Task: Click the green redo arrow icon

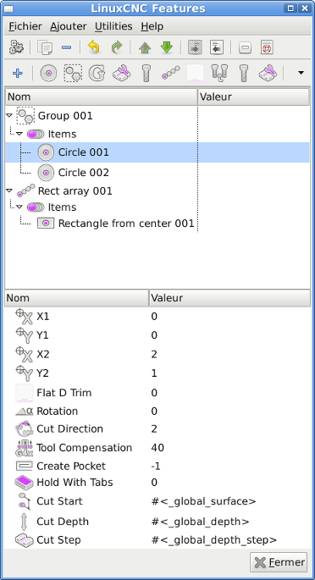Action: tap(117, 47)
